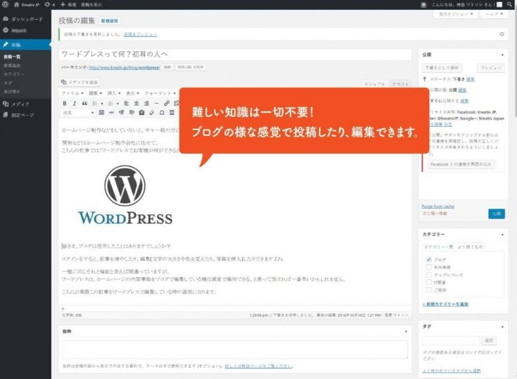517x379 pixels.
Task: Open the 挿入 editor menu
Action: click(x=114, y=93)
